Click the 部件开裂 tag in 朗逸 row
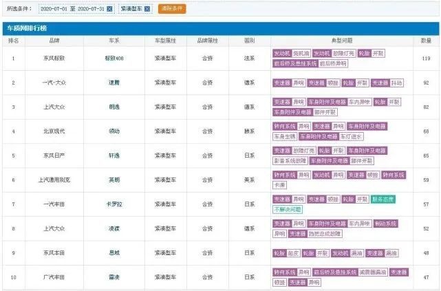Viewport: 441px width, 291px height. tap(325, 112)
